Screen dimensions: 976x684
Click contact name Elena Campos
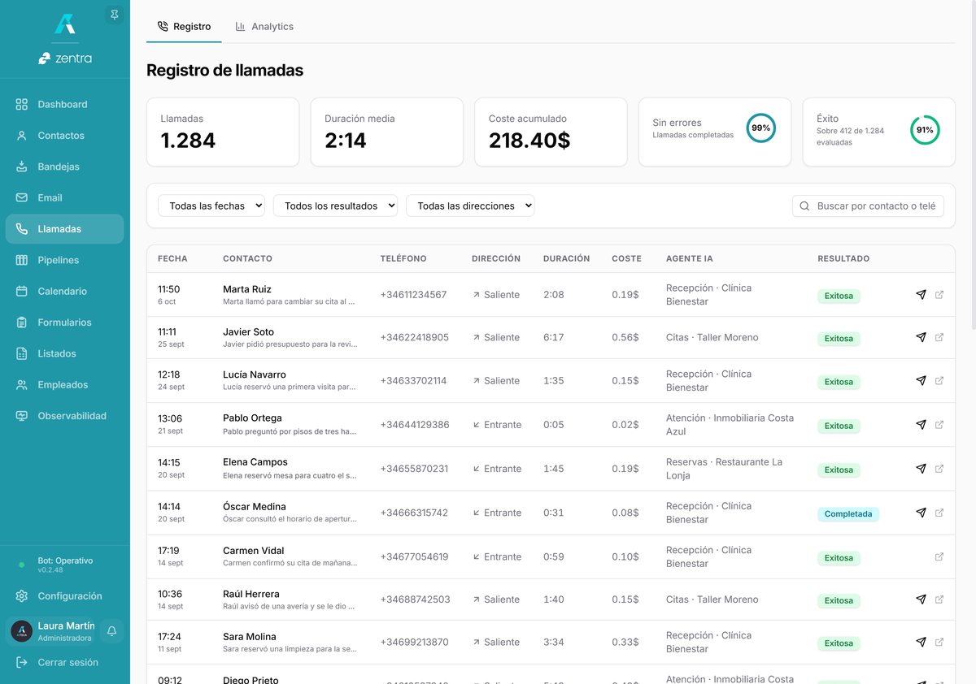tap(255, 461)
